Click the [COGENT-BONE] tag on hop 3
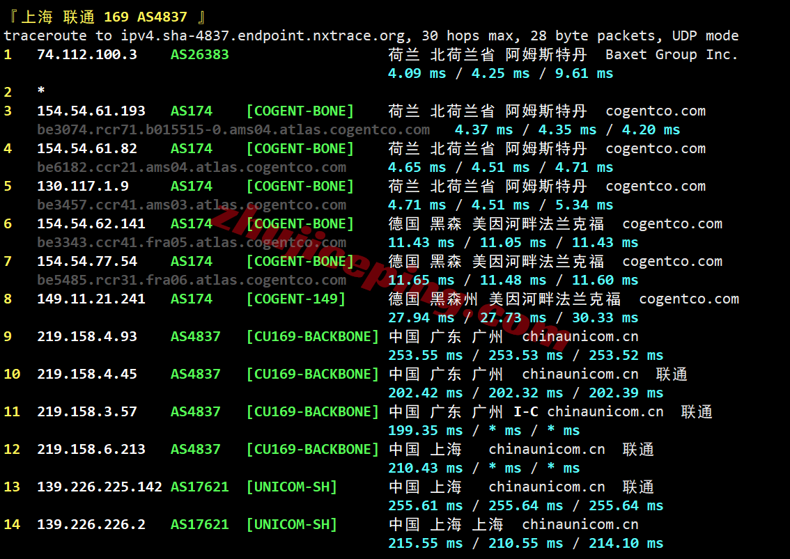790x559 pixels. coord(300,111)
